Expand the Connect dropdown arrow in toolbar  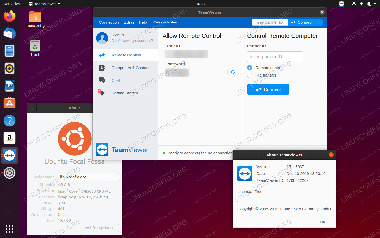[319, 22]
